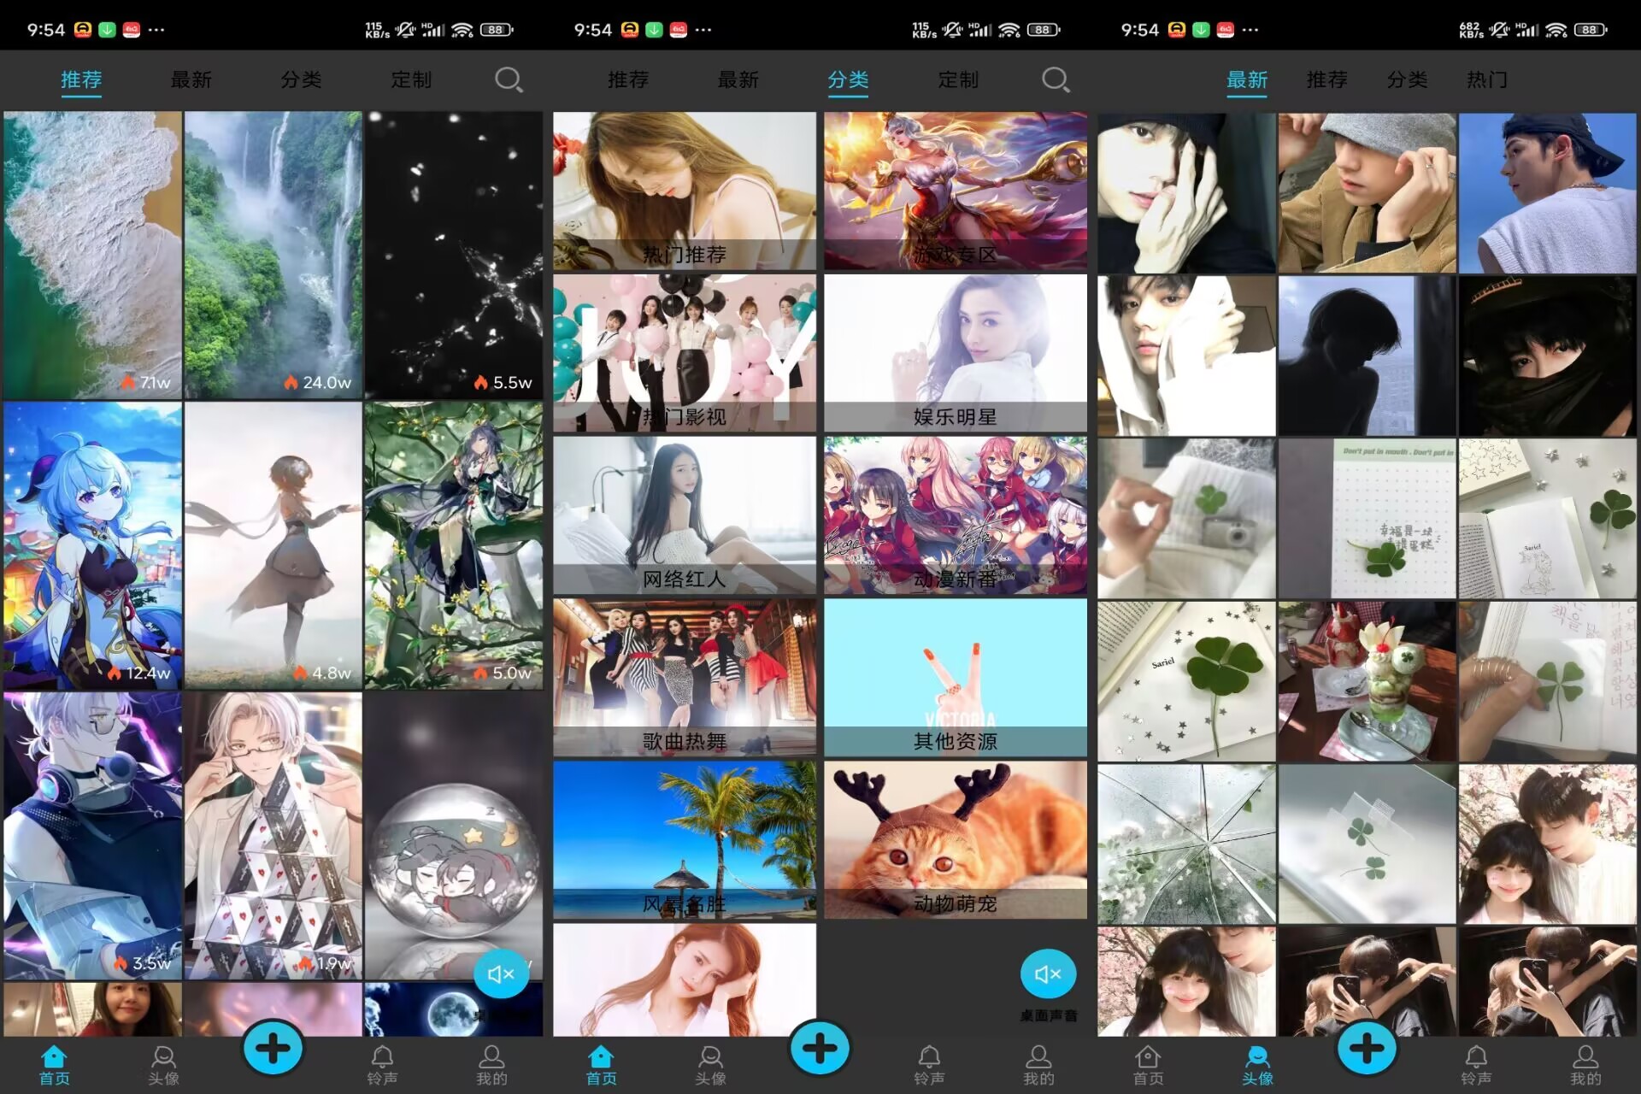Open 头像 icon on the middle screen

click(x=710, y=1064)
